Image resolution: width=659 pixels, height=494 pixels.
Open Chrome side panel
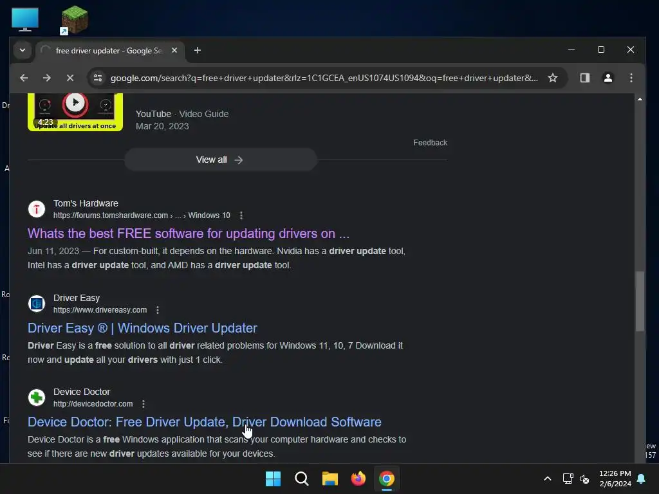pos(584,78)
